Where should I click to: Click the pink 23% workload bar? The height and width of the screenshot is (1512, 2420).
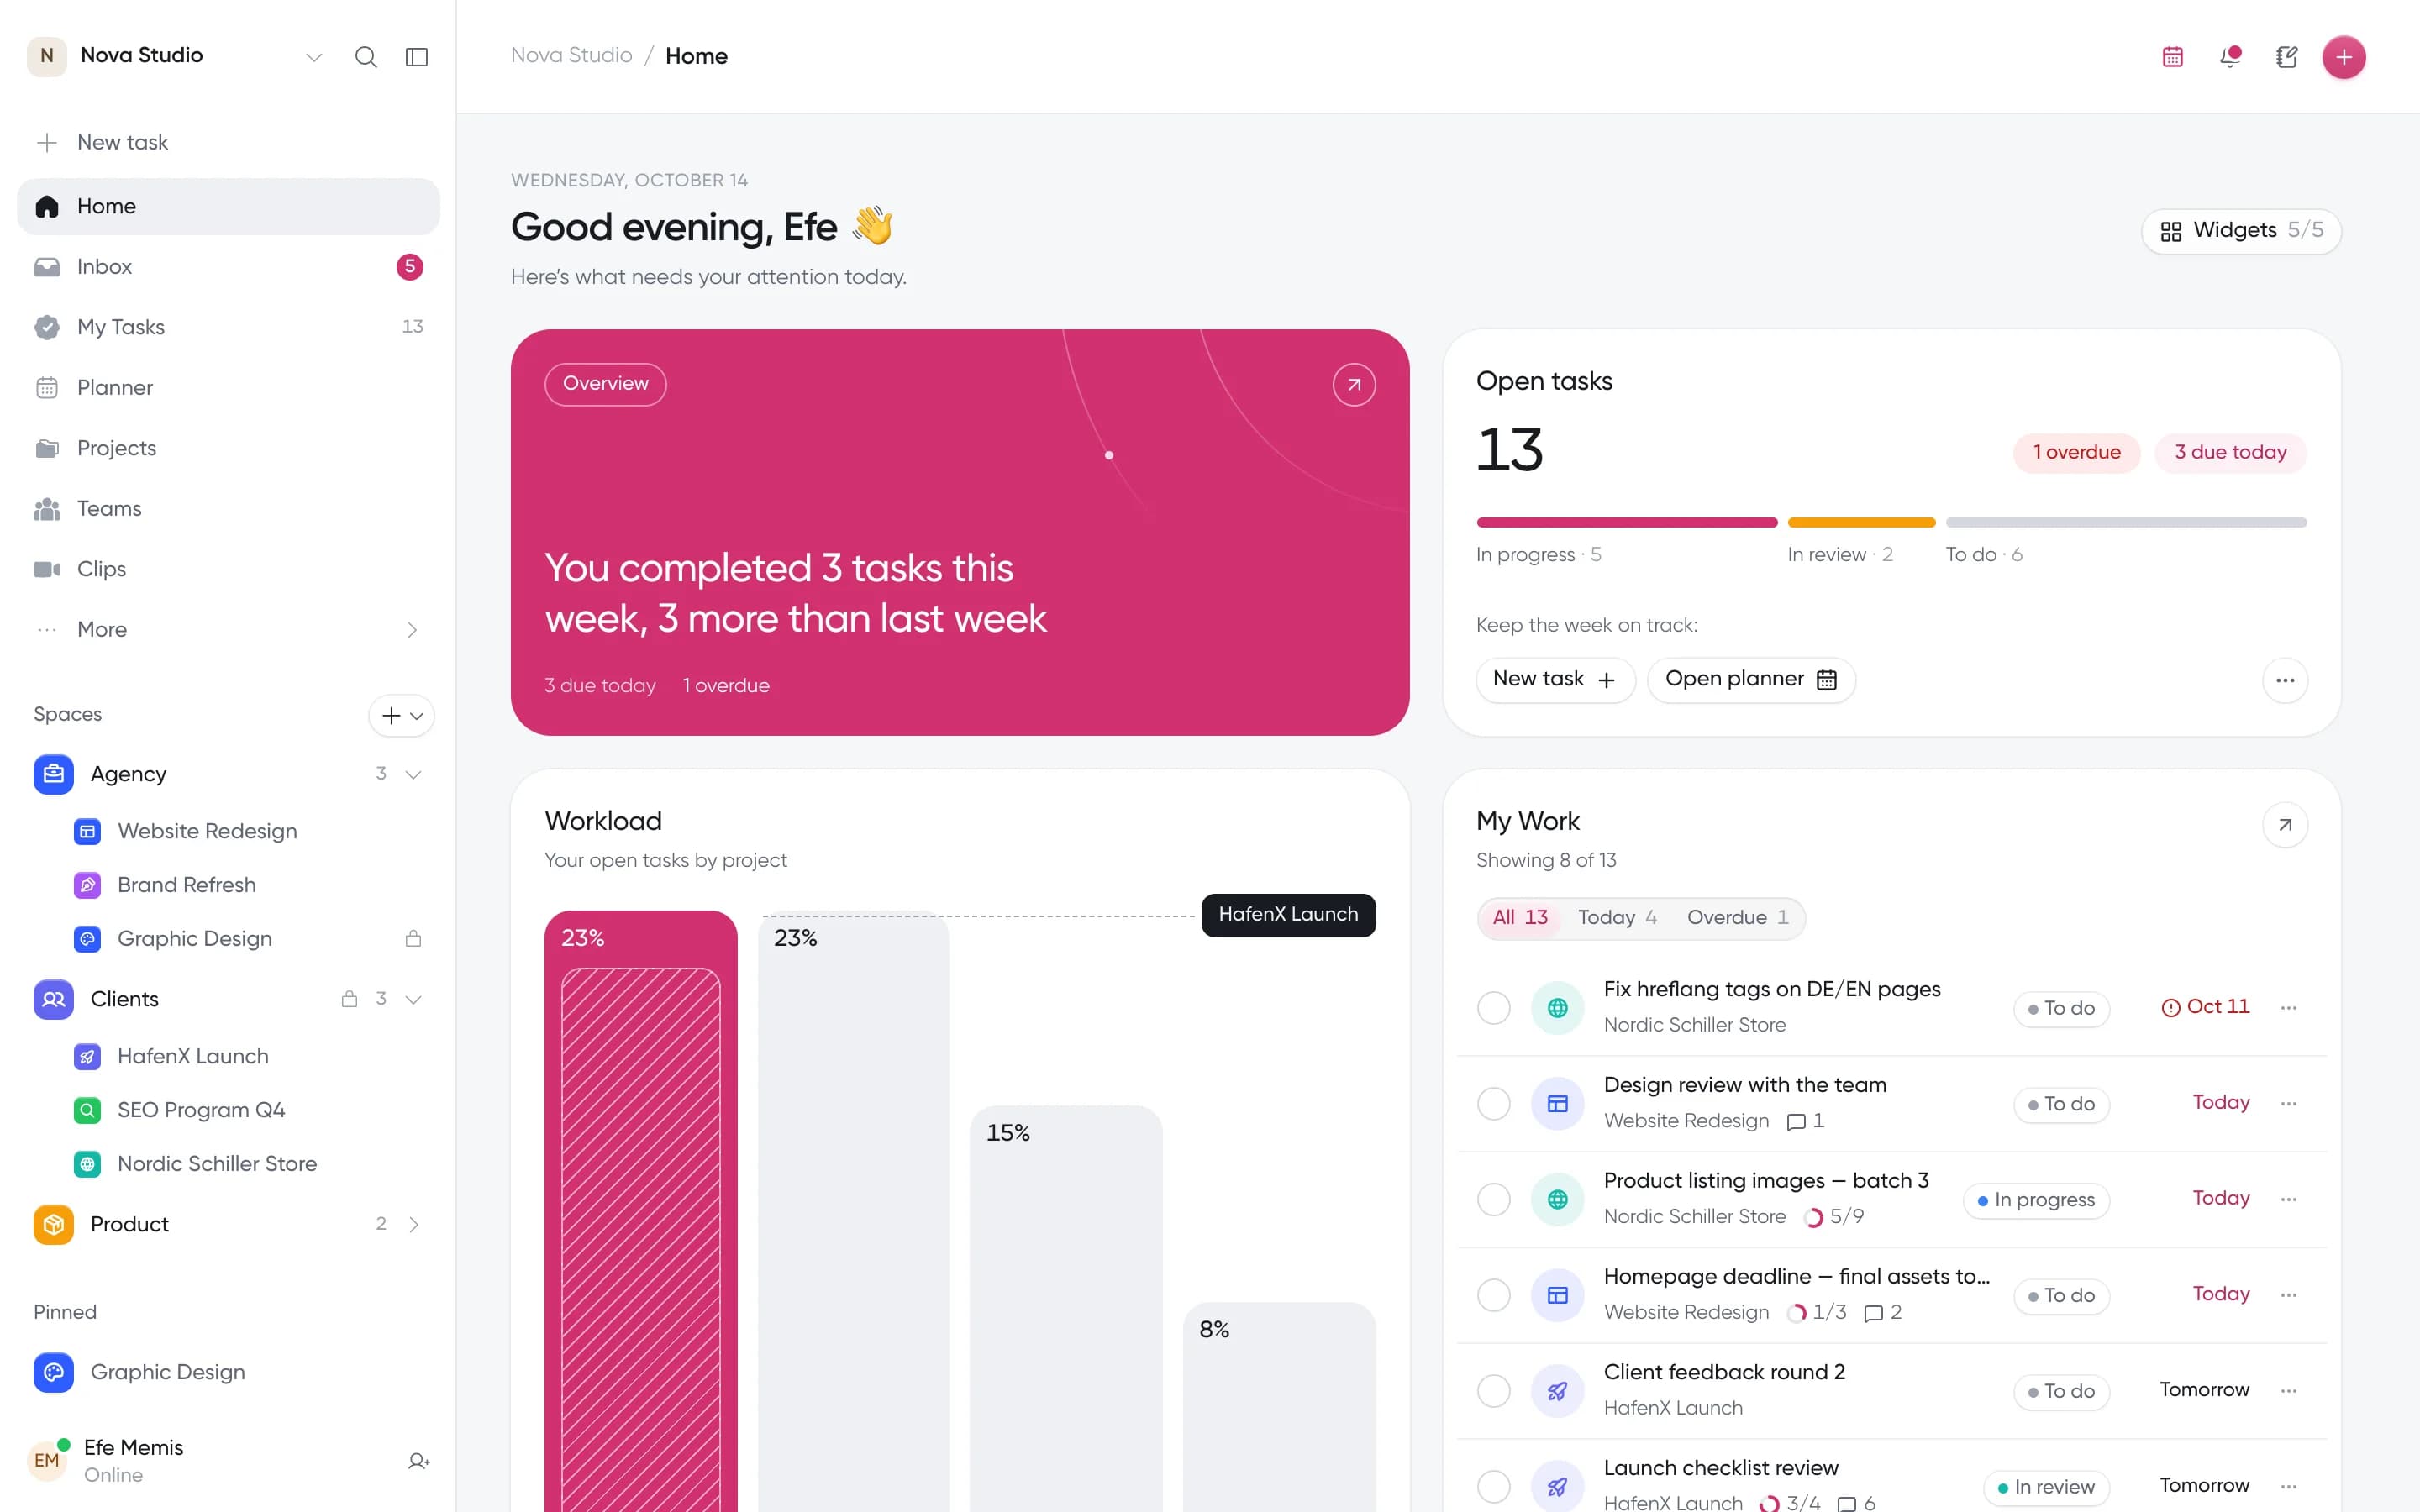[641, 1211]
